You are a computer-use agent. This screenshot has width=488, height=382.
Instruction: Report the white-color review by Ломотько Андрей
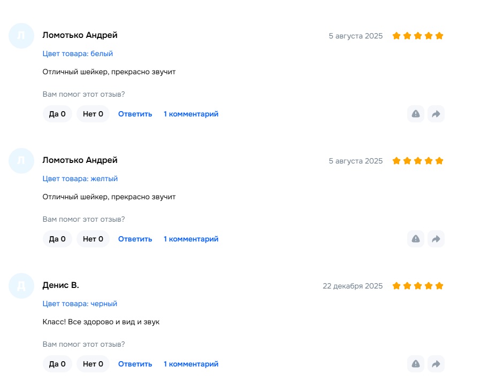[x=416, y=114]
